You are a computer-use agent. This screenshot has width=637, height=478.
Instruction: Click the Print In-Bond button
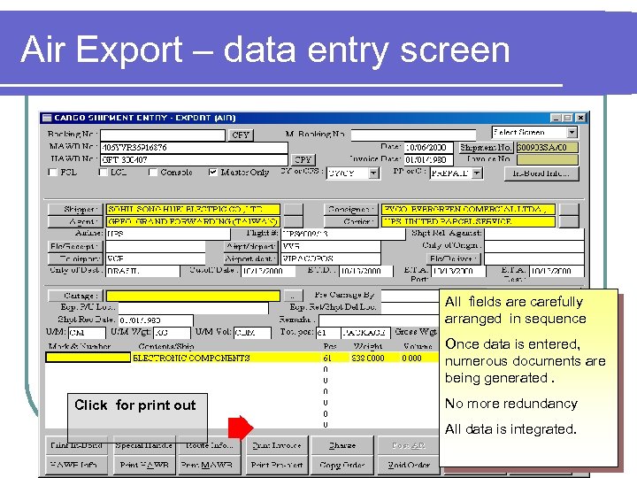[76, 445]
